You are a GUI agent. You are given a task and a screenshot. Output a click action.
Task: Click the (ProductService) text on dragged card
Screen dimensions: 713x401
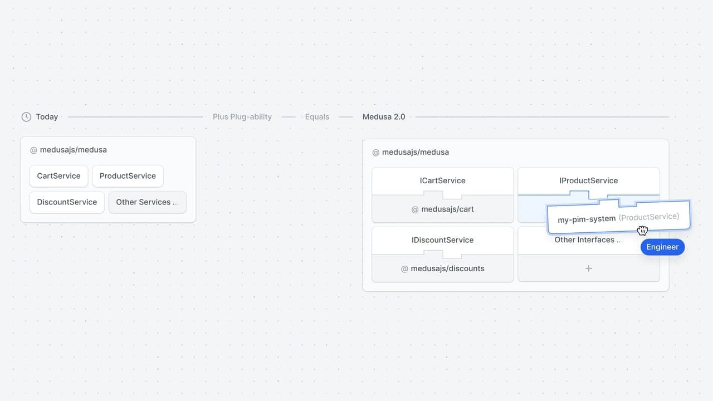tap(649, 217)
